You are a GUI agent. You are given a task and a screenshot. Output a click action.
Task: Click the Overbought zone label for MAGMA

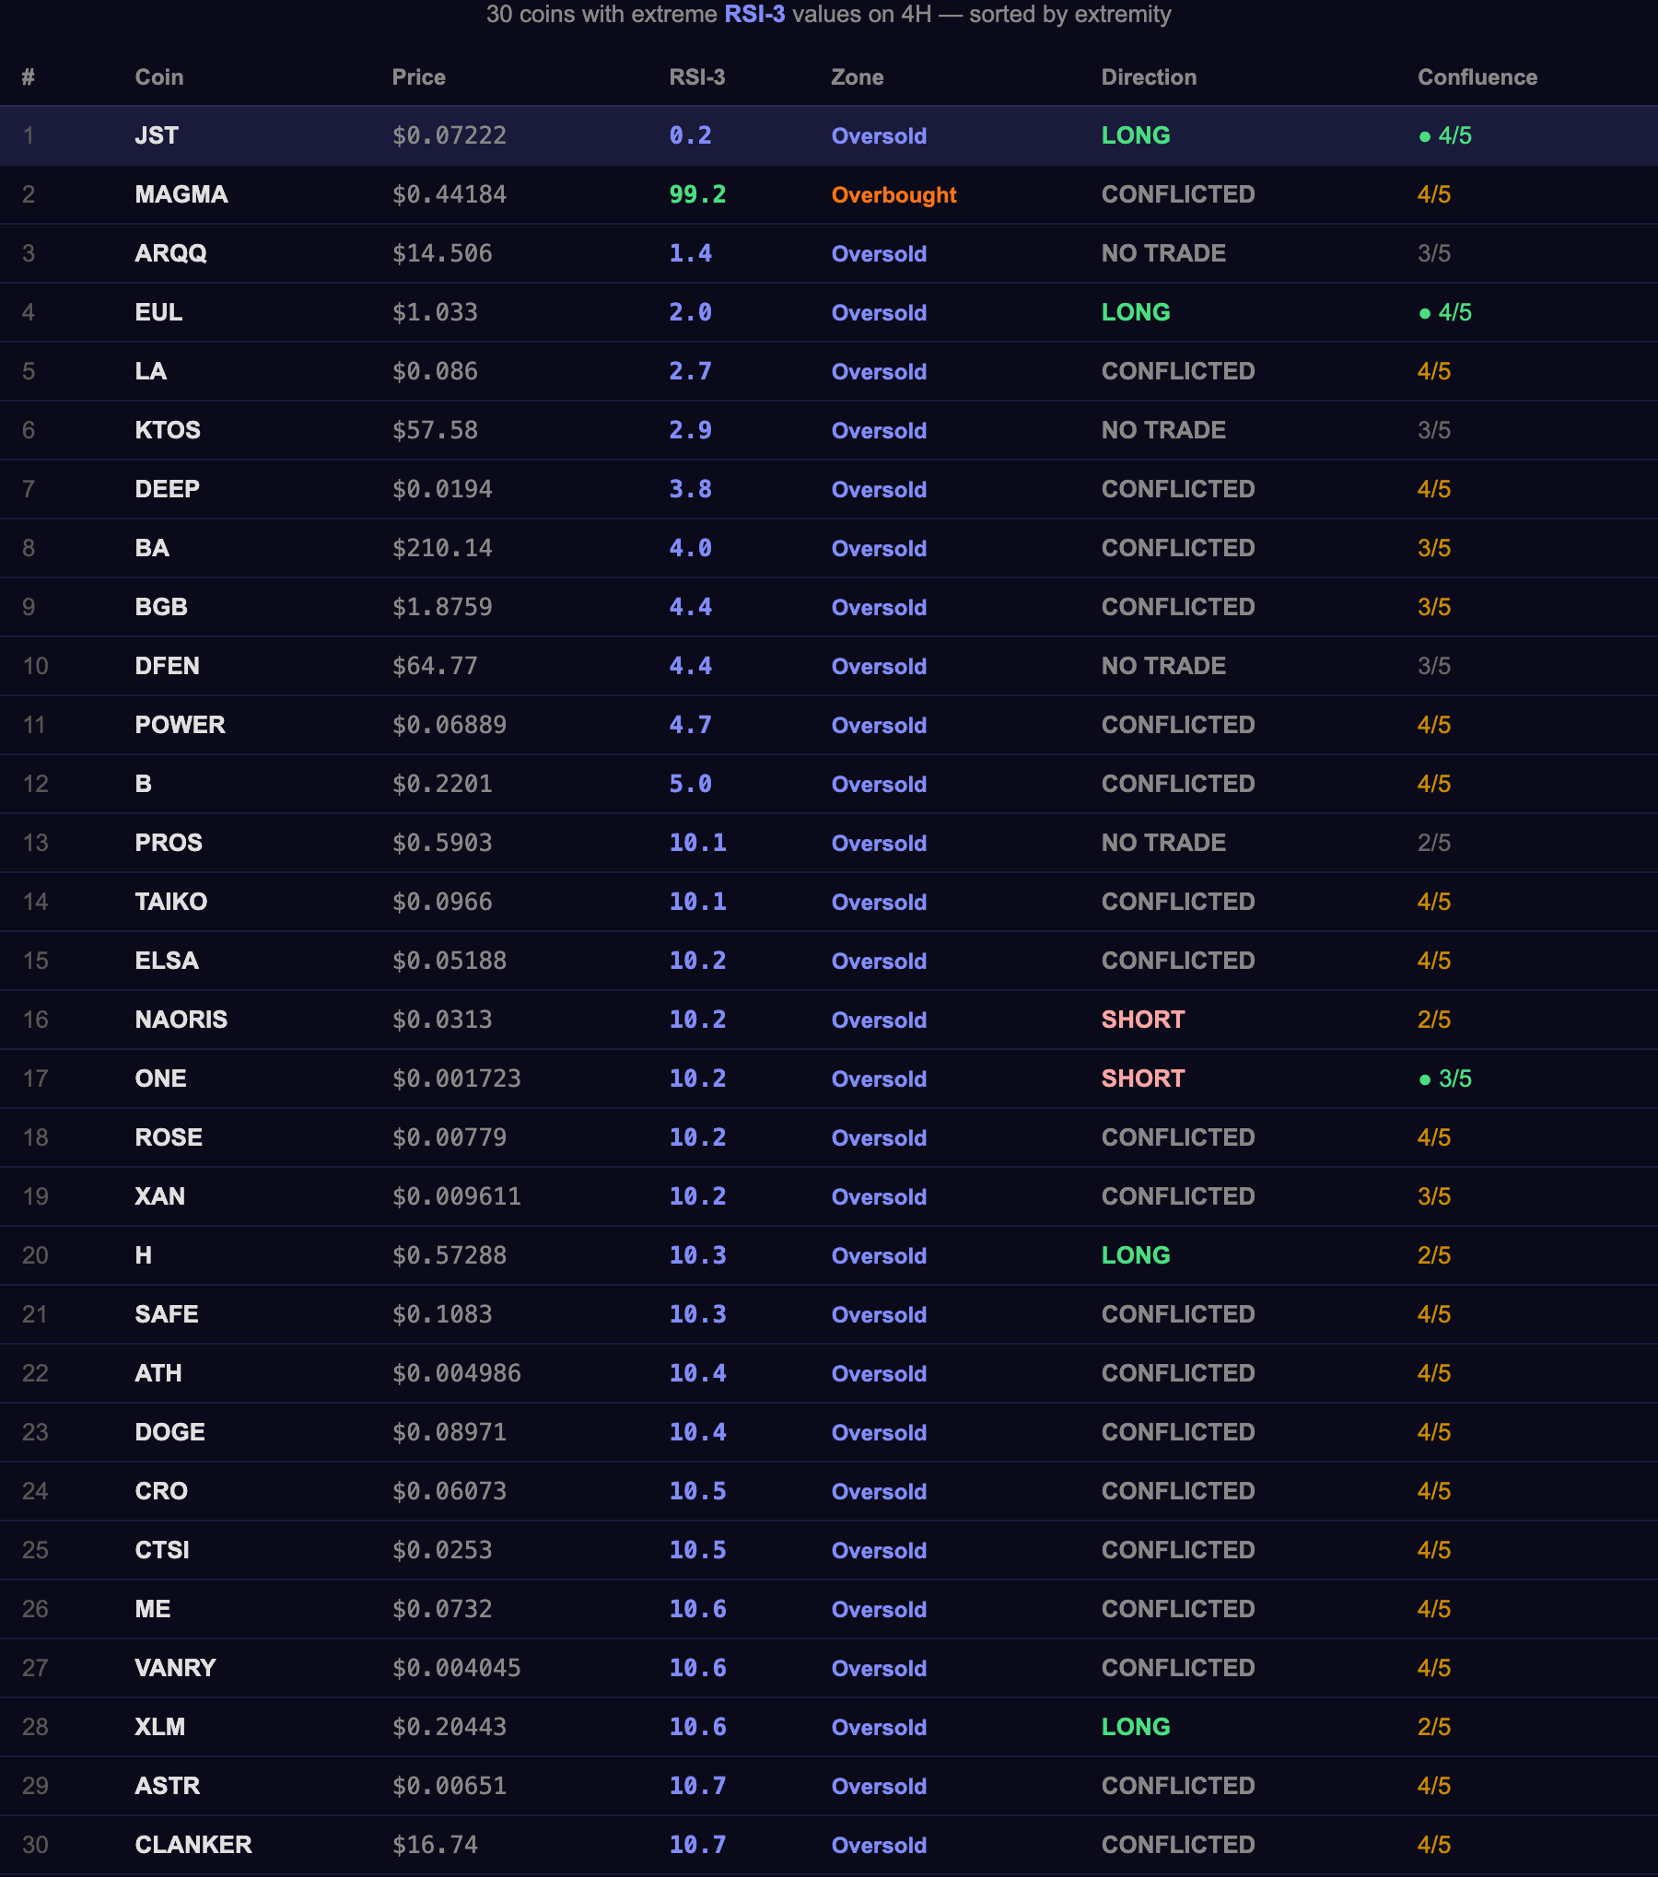coord(894,195)
